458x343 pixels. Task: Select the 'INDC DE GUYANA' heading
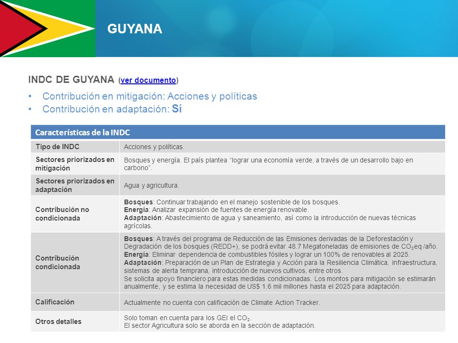71,80
